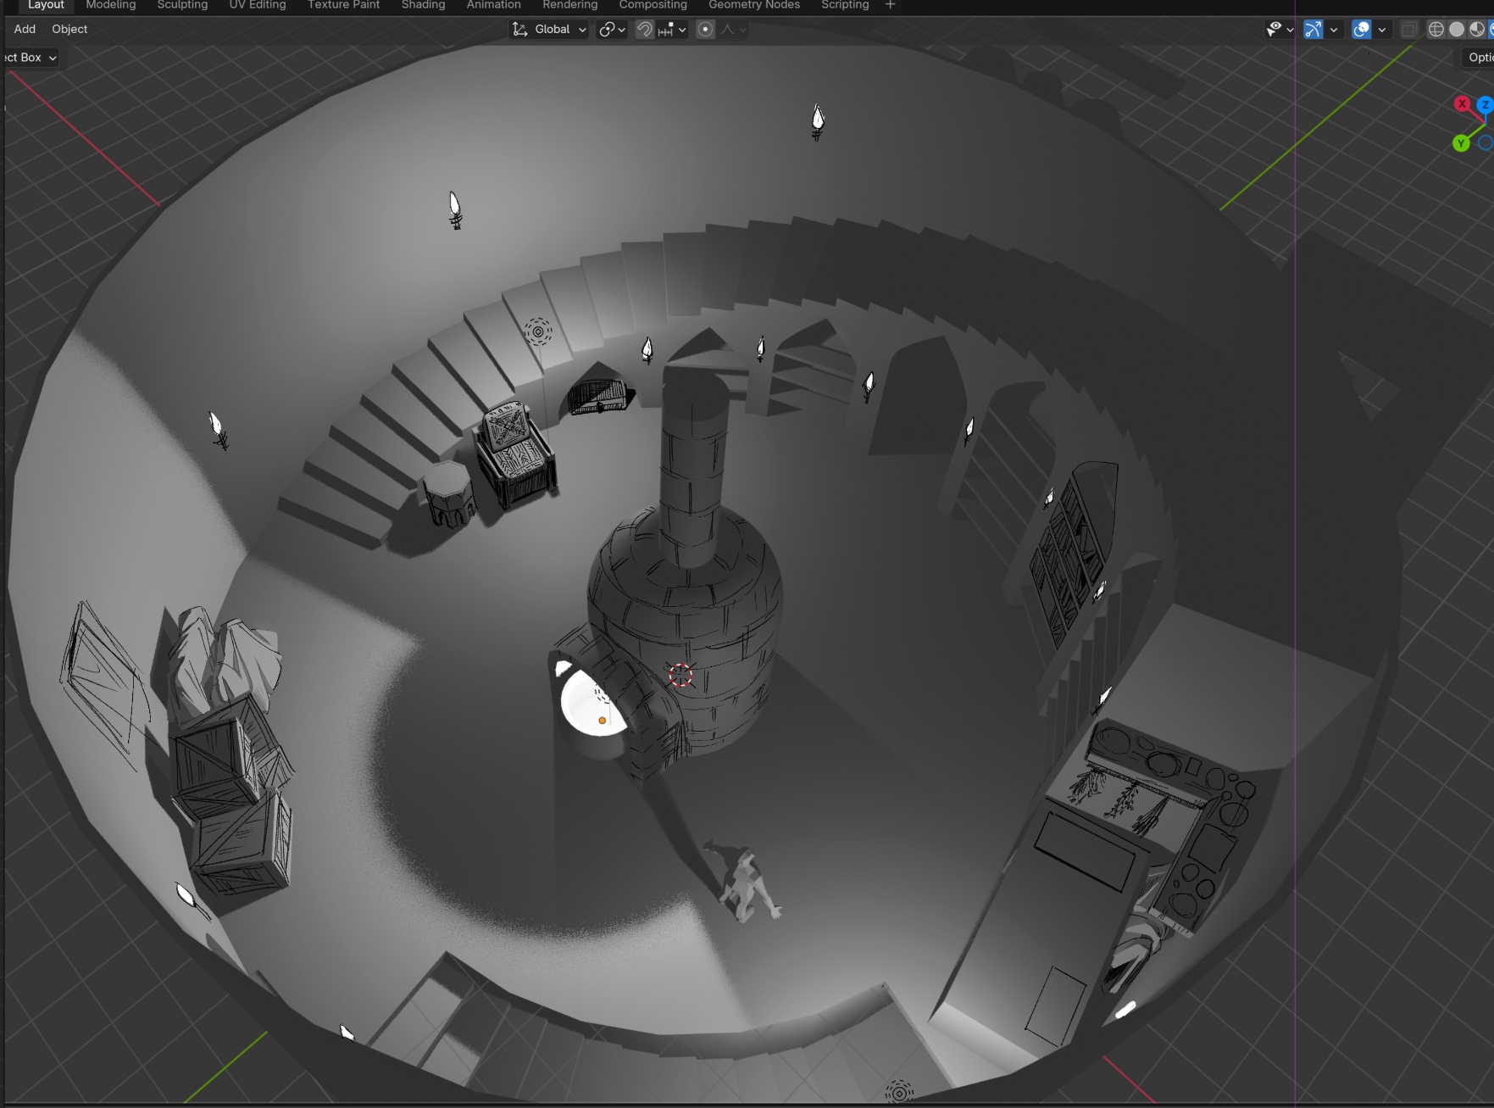
Task: Add a new workspace with plus icon
Action: click(890, 5)
